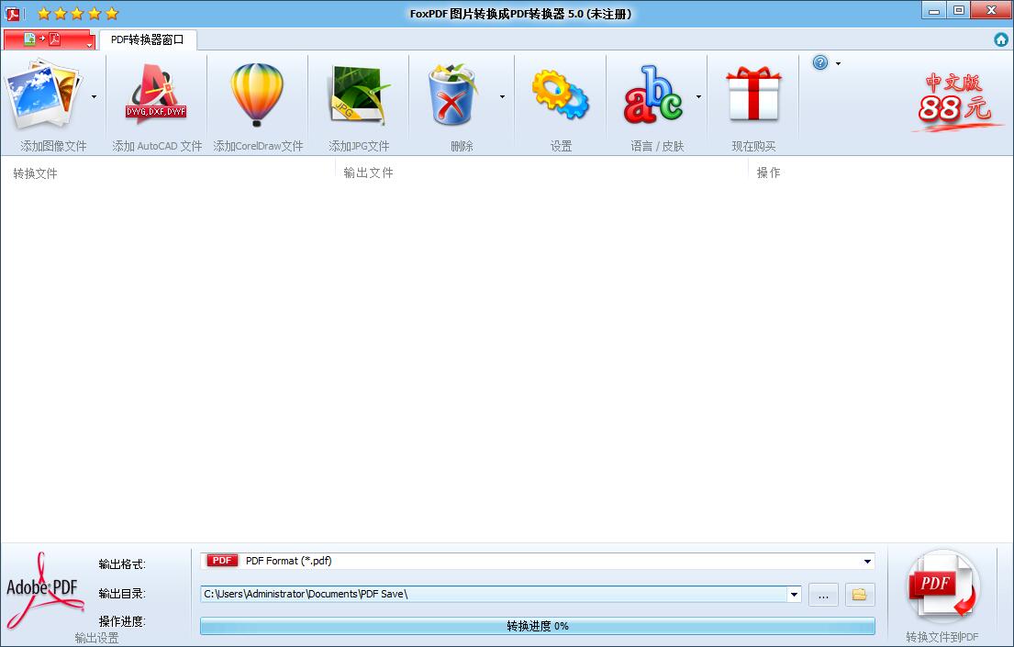Click the home icon at top right

tap(1001, 39)
